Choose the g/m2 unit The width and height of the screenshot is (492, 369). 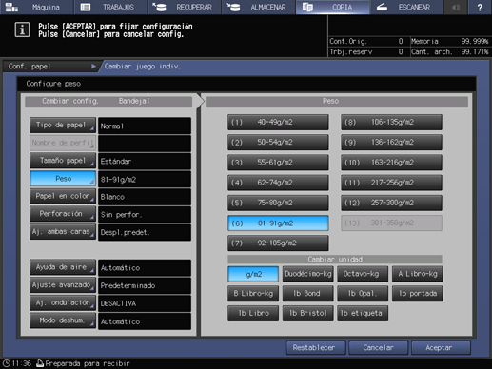pos(253,274)
